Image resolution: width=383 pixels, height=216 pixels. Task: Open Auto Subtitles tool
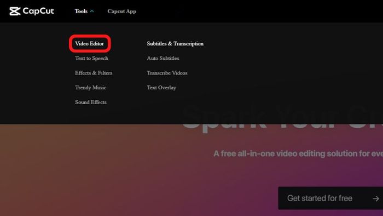163,58
